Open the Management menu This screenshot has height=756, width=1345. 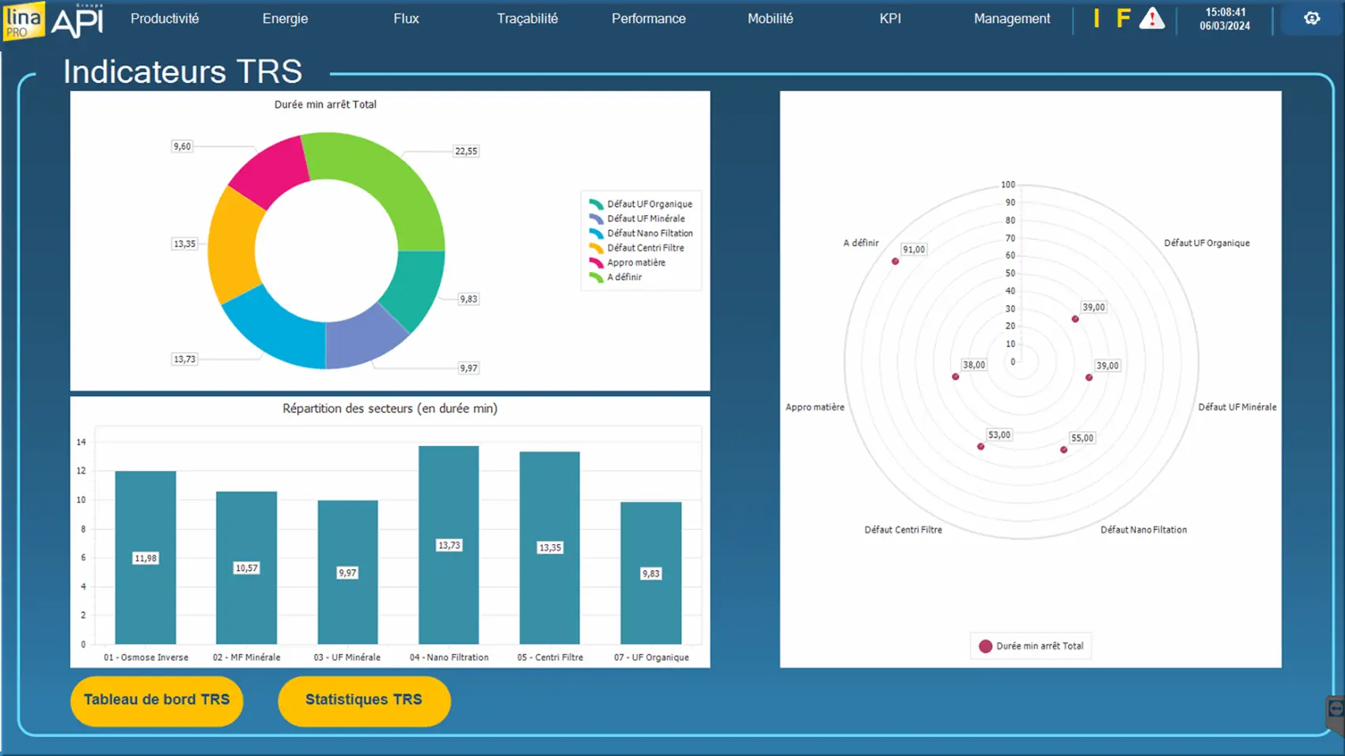[1011, 19]
